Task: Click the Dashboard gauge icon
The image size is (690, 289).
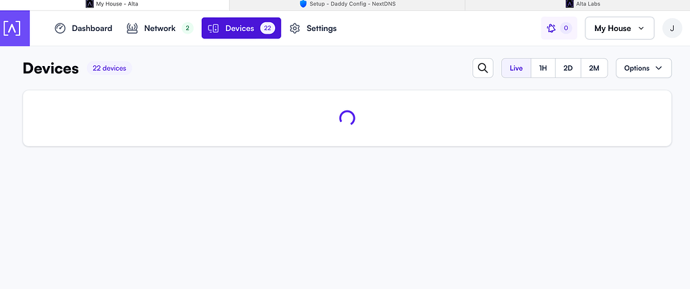Action: [x=60, y=28]
